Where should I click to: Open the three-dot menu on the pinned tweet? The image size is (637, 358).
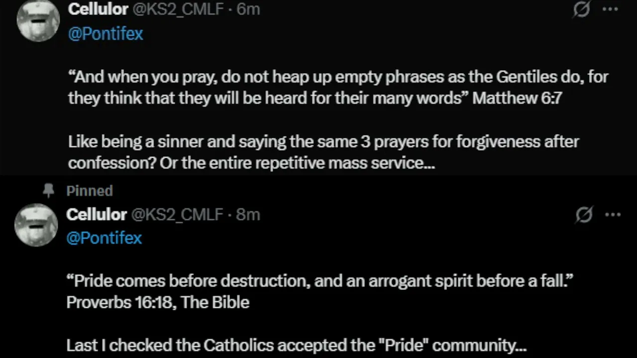coord(613,215)
